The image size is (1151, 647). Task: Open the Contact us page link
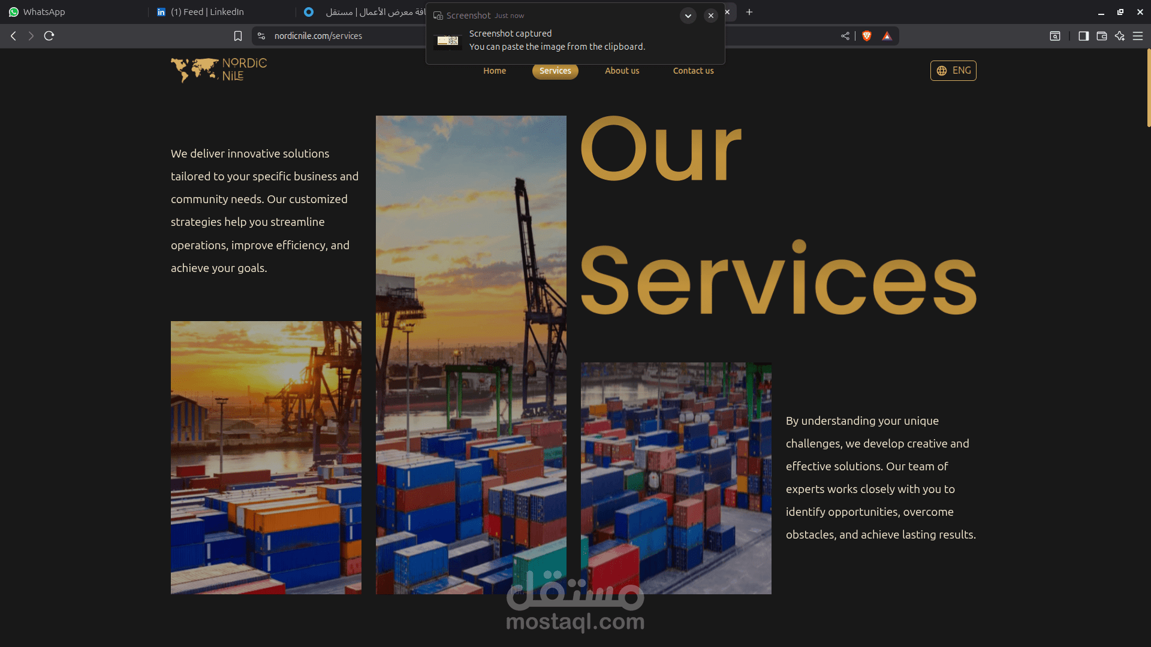tap(693, 71)
